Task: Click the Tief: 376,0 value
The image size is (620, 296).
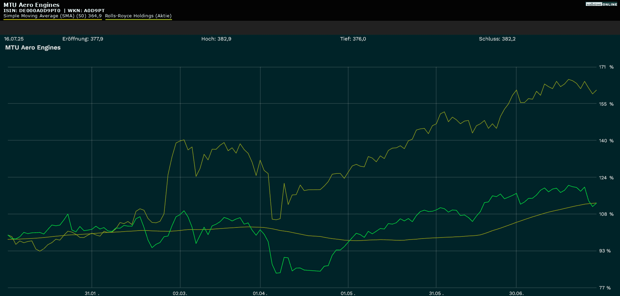Action: 353,39
